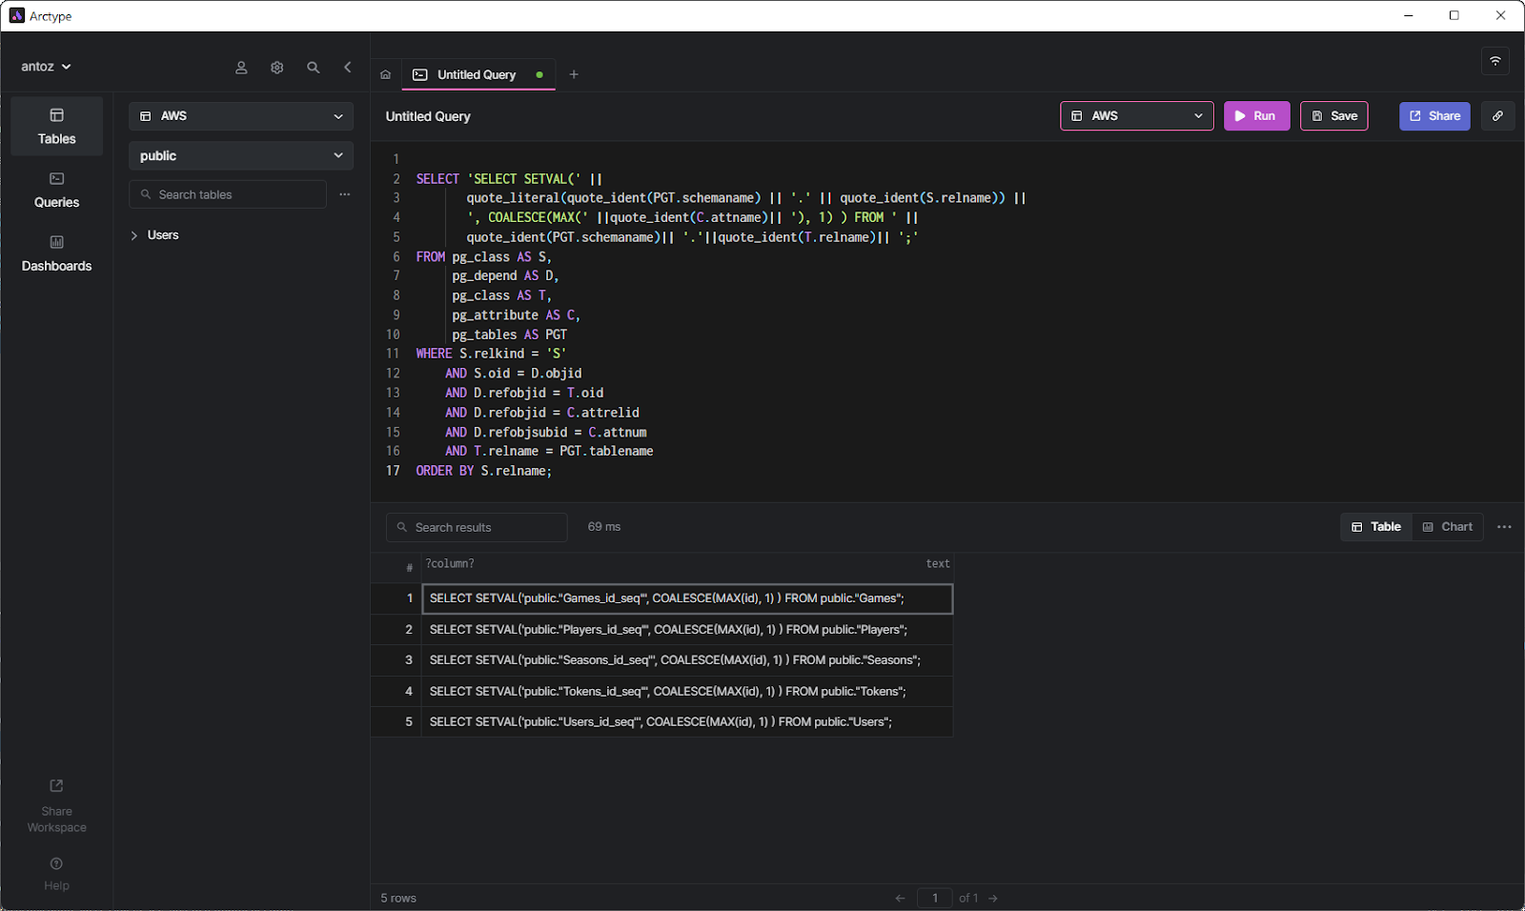
Task: Switch results view to Chart
Action: point(1448,527)
